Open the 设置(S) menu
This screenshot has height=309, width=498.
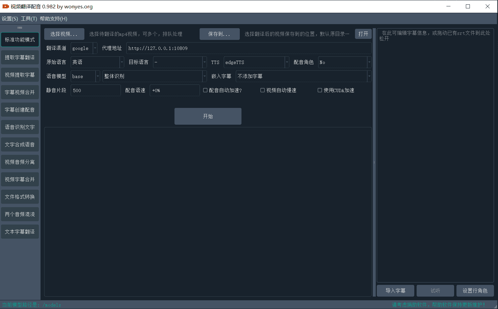[10, 19]
